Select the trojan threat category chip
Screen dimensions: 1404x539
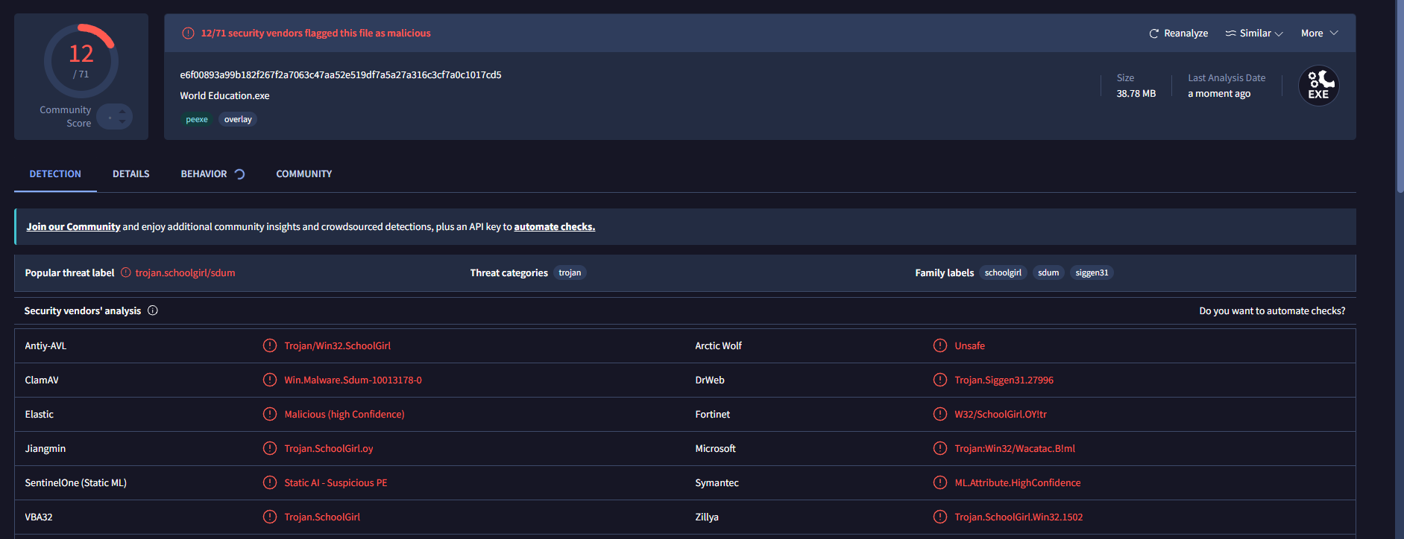click(570, 272)
